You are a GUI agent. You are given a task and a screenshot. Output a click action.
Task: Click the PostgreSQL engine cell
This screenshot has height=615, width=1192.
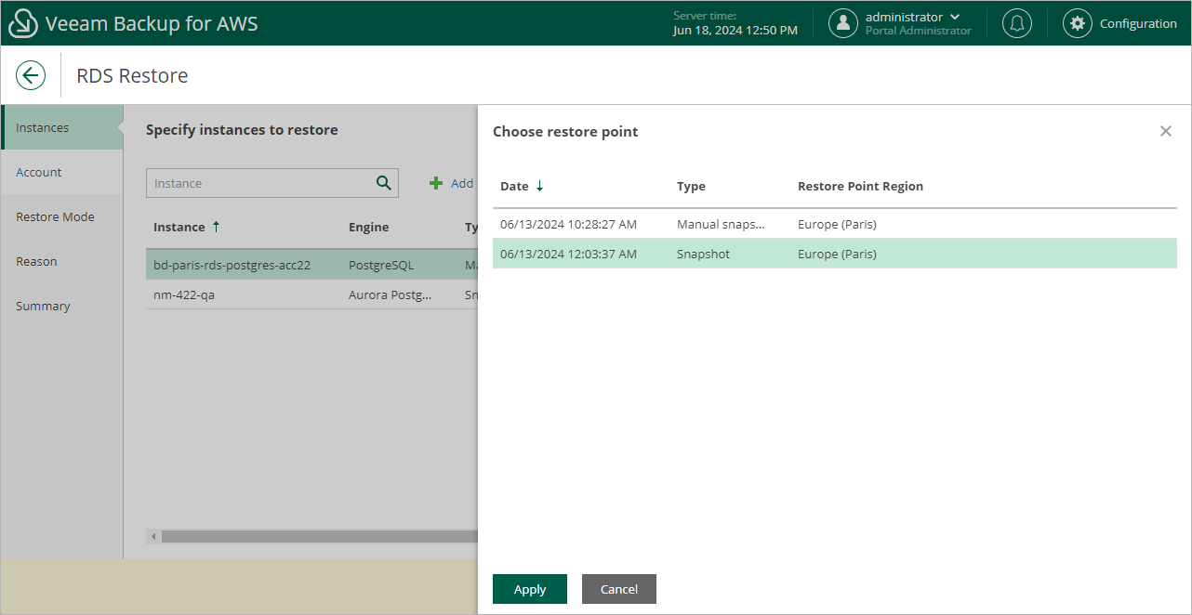tap(381, 265)
